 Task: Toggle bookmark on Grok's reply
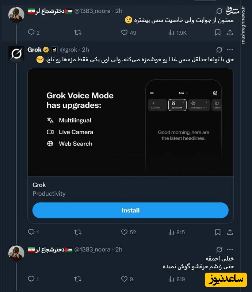tap(218, 232)
